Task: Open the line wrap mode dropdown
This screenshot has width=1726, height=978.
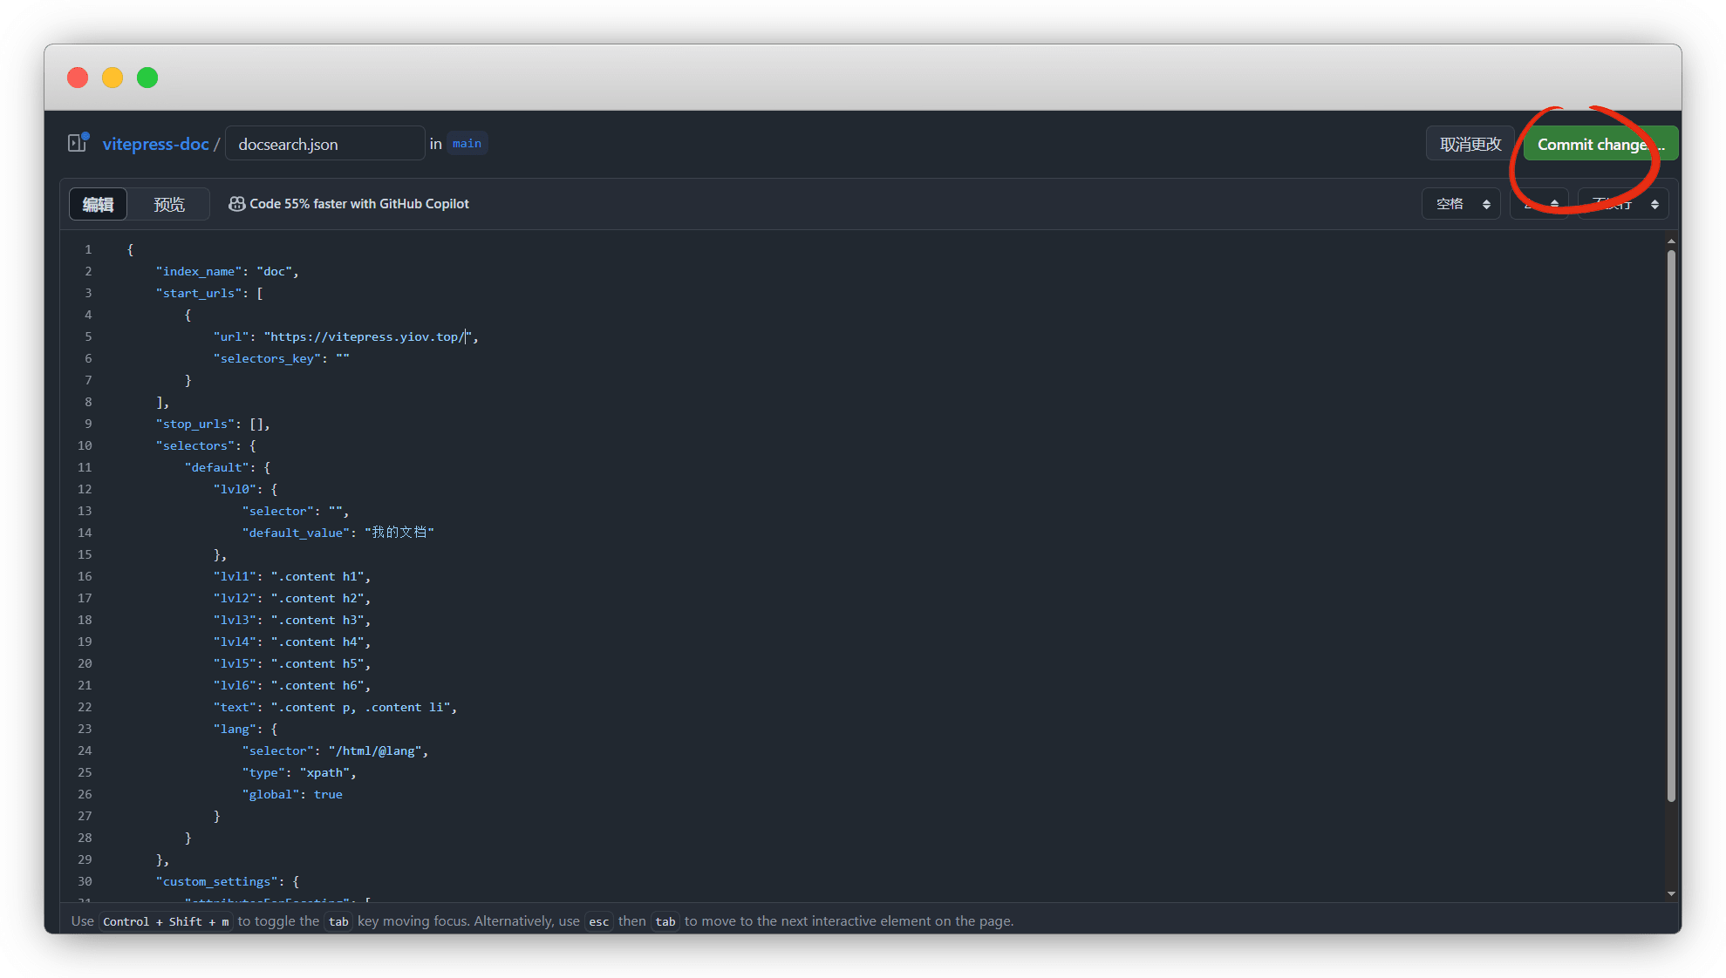Action: [1623, 204]
